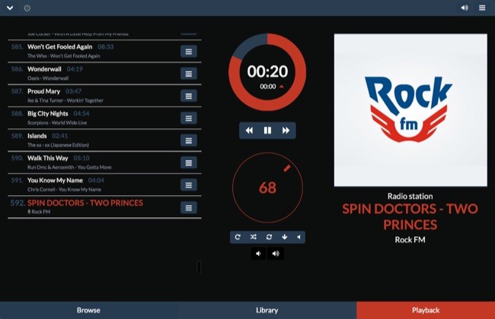
Task: Click the Scorpions - World Wide Live subtitle
Action: (57, 123)
